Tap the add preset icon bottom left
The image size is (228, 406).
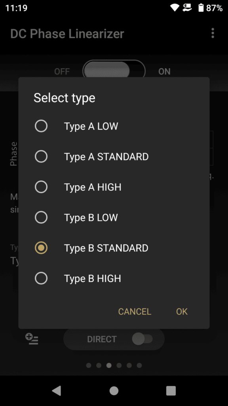pos(32,339)
